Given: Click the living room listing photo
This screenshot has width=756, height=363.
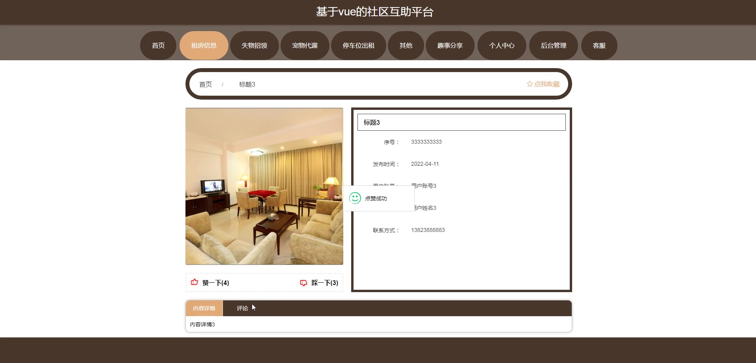Looking at the screenshot, I should click(264, 186).
